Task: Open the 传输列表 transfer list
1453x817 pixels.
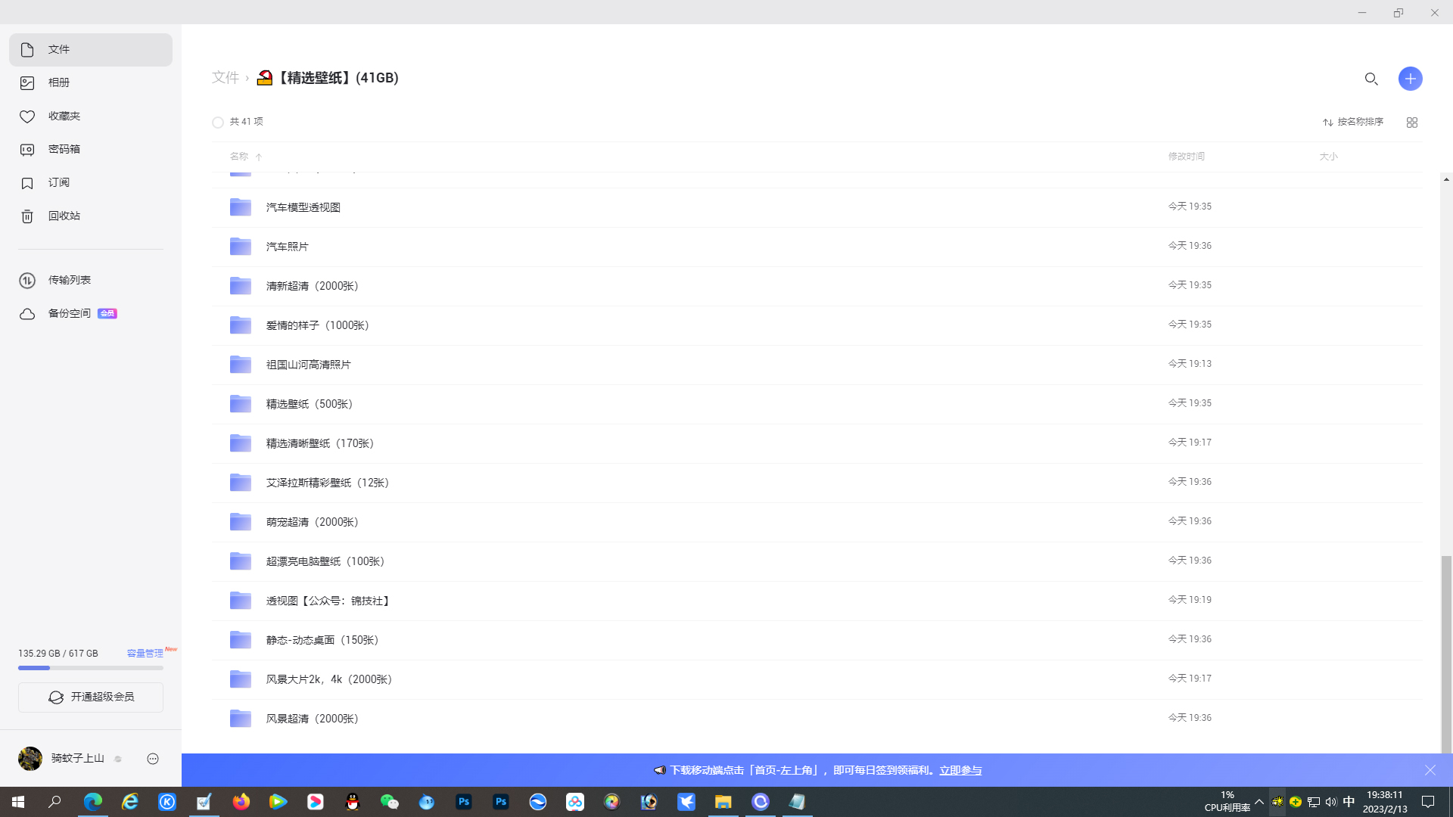Action: click(91, 281)
